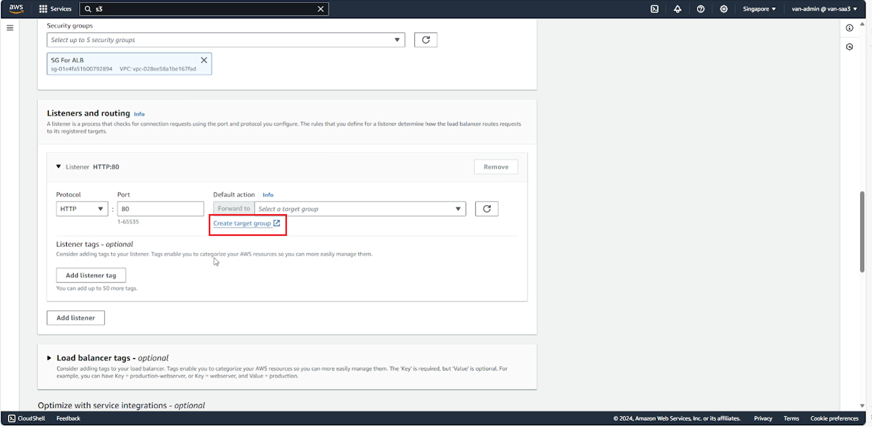This screenshot has height=427, width=872.
Task: Click 'You can add up to 50 more tags' text
Action: pos(97,288)
